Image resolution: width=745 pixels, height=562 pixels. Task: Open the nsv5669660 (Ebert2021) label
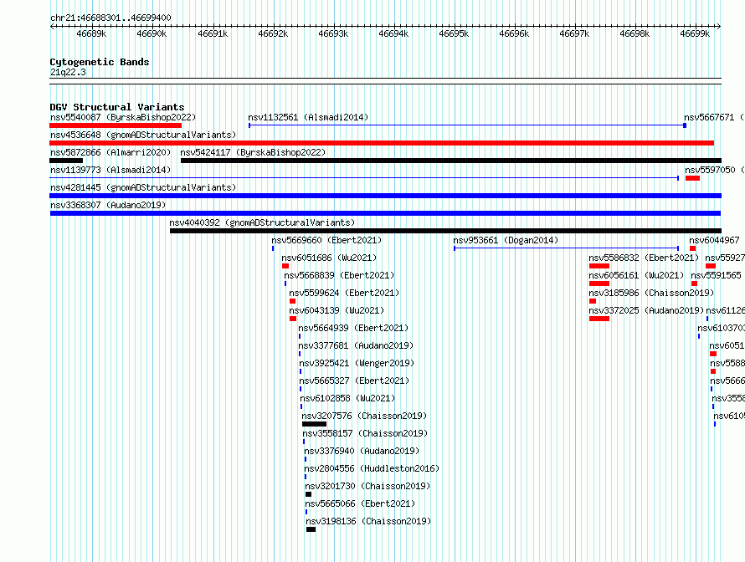point(326,240)
